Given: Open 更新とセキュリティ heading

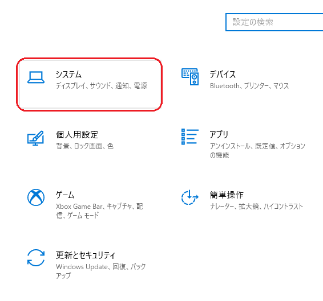Looking at the screenshot, I should 86,255.
